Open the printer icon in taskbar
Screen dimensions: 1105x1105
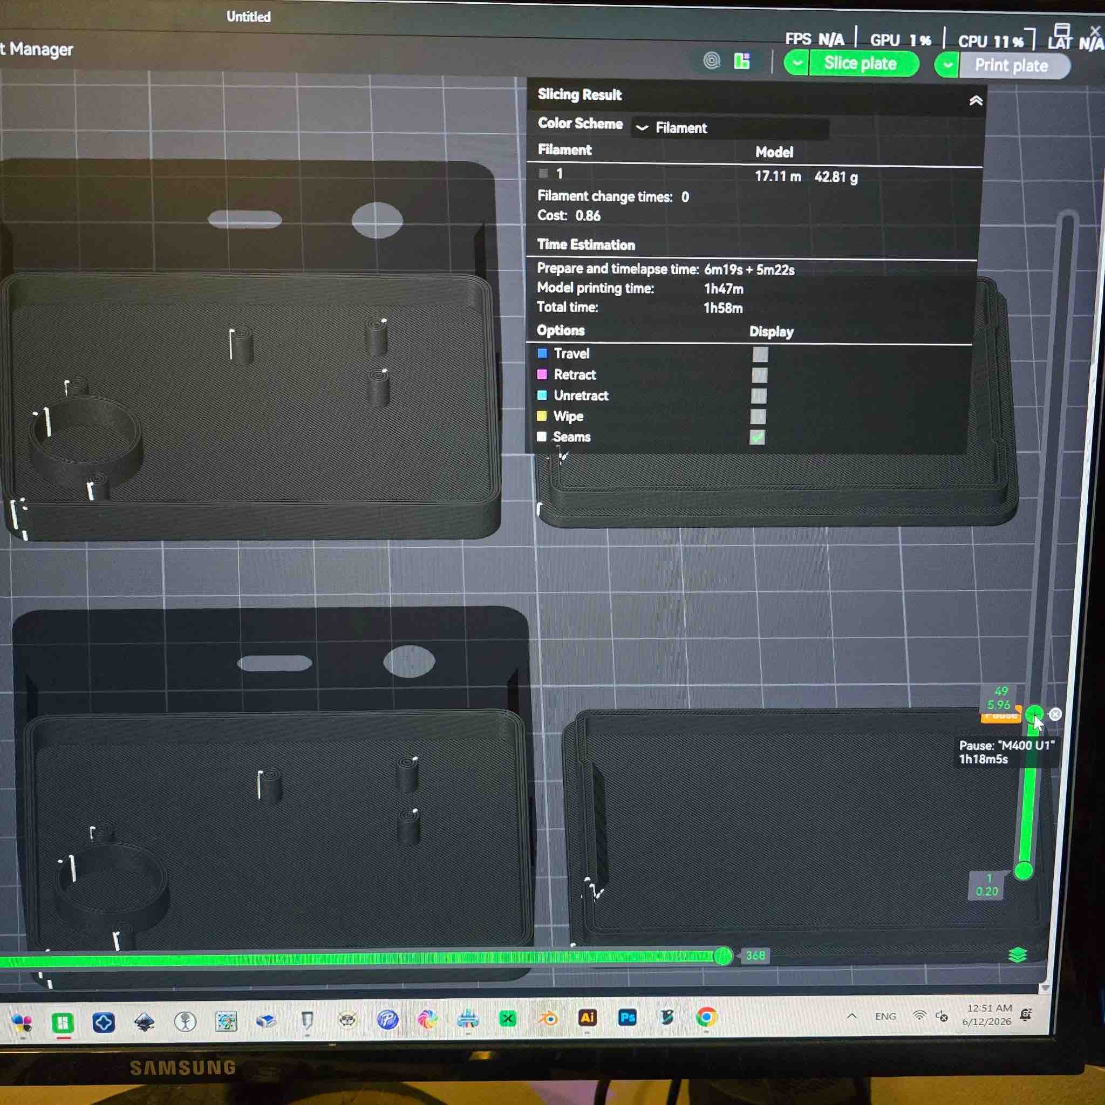click(x=468, y=1019)
